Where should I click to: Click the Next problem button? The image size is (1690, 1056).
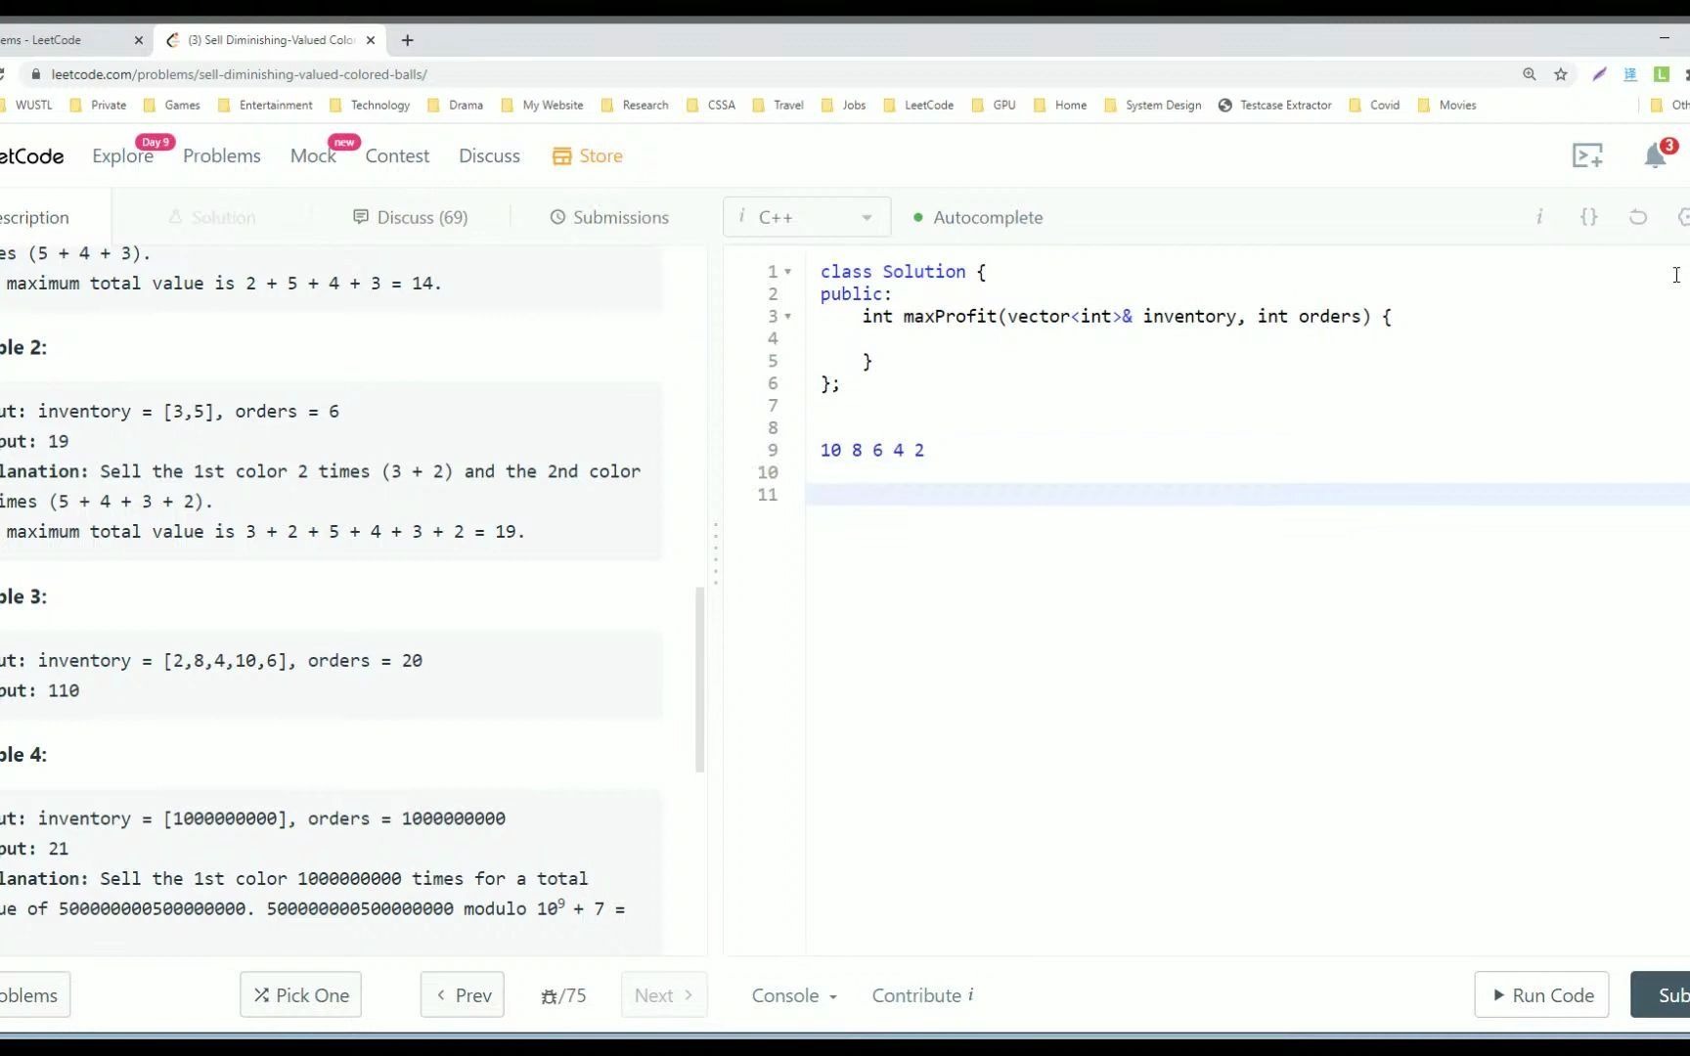click(x=664, y=994)
